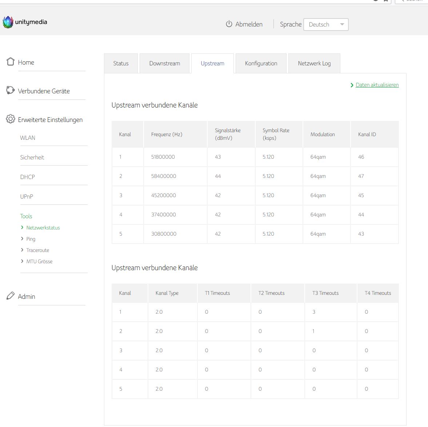Viewport: 428px width, 427px height.
Task: Click the chevron next to MTU Grösse
Action: (x=22, y=261)
